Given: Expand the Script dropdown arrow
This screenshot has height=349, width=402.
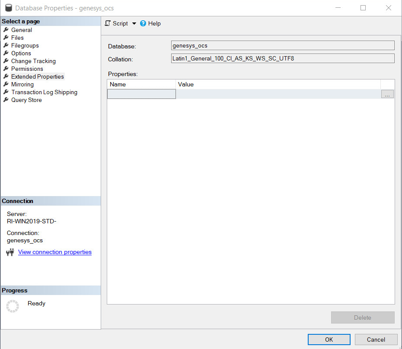Looking at the screenshot, I should point(134,24).
